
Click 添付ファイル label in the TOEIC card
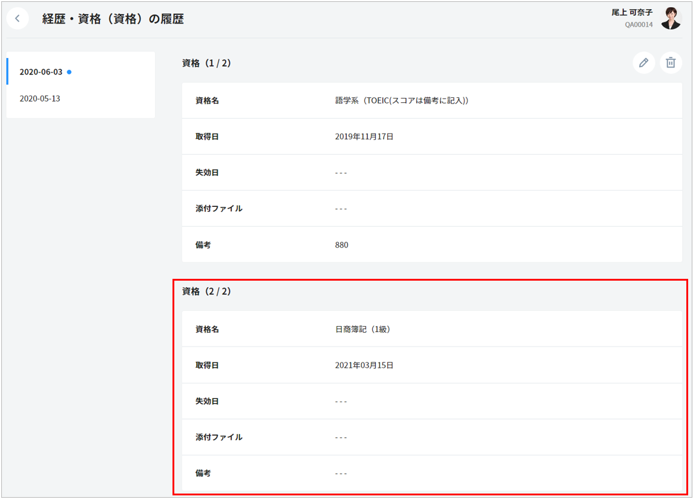[218, 209]
